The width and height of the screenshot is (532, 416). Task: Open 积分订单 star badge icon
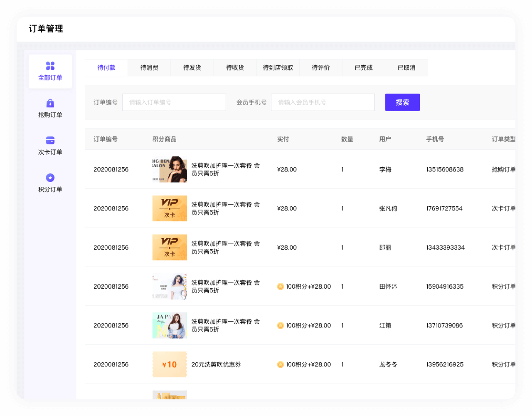50,178
